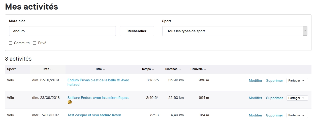Screen dimensions: 315x123
Task: Enable the Commute checkbox
Action: [11, 43]
